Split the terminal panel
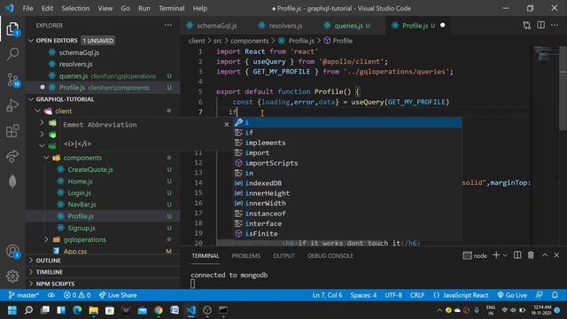 point(517,255)
